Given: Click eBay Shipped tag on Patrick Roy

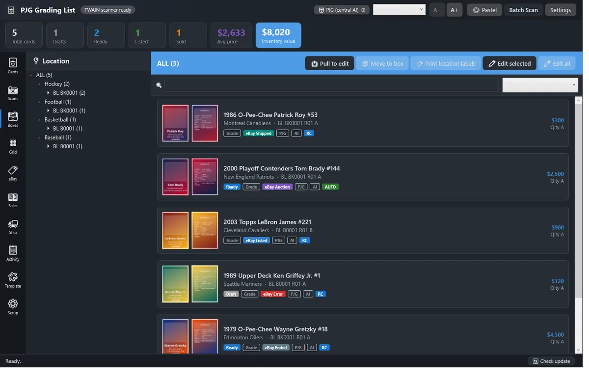Looking at the screenshot, I should pyautogui.click(x=258, y=133).
